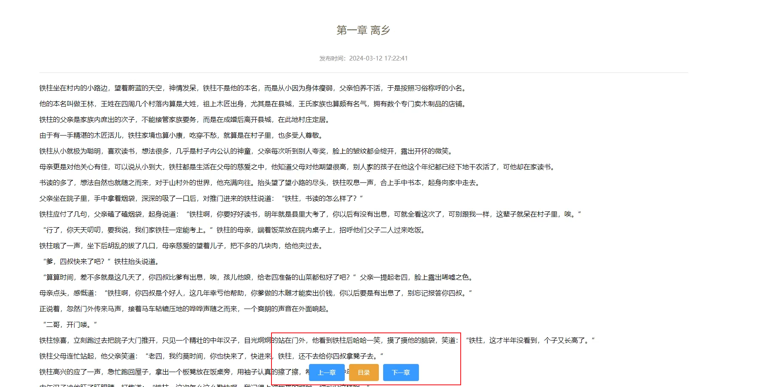
Task: Click the line starting 父亲坐在院子里
Action: (201, 199)
